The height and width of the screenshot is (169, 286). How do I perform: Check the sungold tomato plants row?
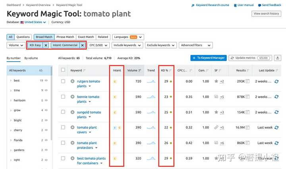pyautogui.click(x=63, y=112)
